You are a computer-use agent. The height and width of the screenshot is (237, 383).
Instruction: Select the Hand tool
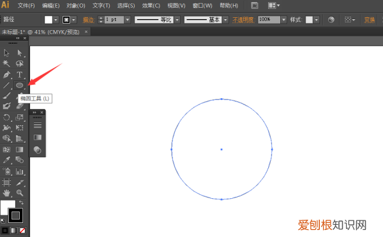(6, 193)
